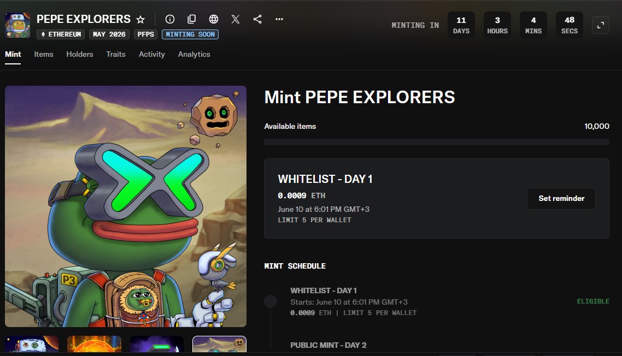Image resolution: width=622 pixels, height=356 pixels.
Task: Open the Traits tab
Action: (x=116, y=54)
